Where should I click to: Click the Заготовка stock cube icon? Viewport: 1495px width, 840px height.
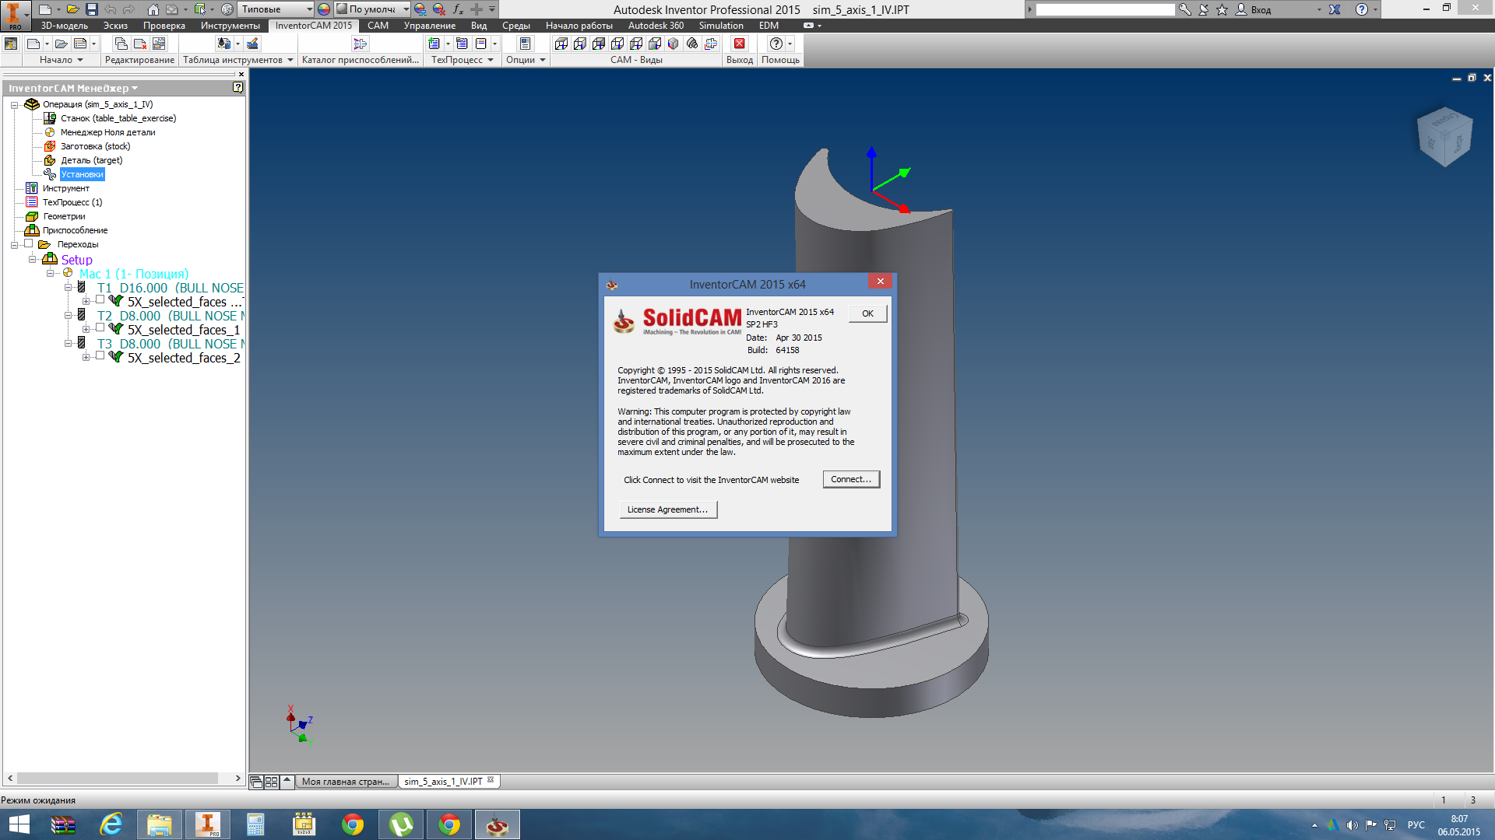click(50, 146)
